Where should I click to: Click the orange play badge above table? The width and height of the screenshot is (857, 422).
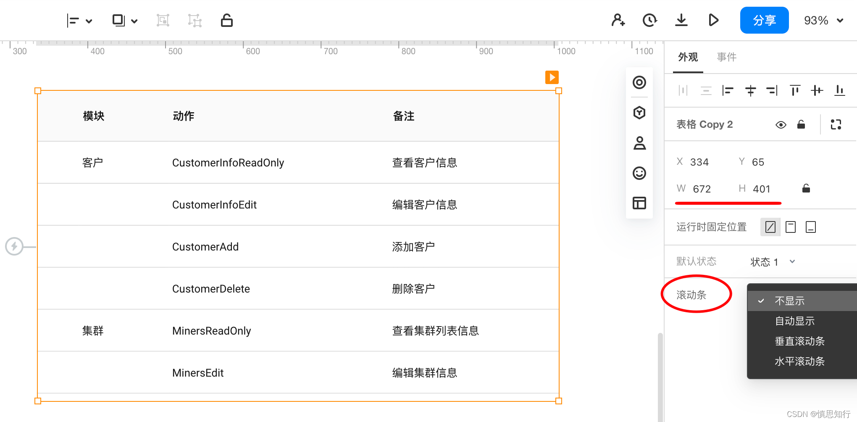552,77
